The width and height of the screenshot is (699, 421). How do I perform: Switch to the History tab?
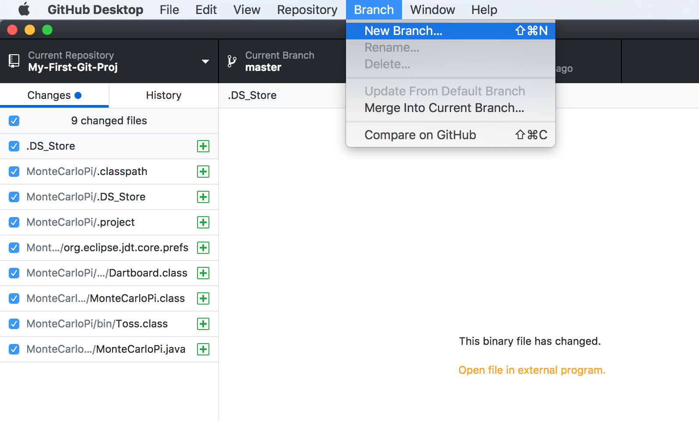164,95
